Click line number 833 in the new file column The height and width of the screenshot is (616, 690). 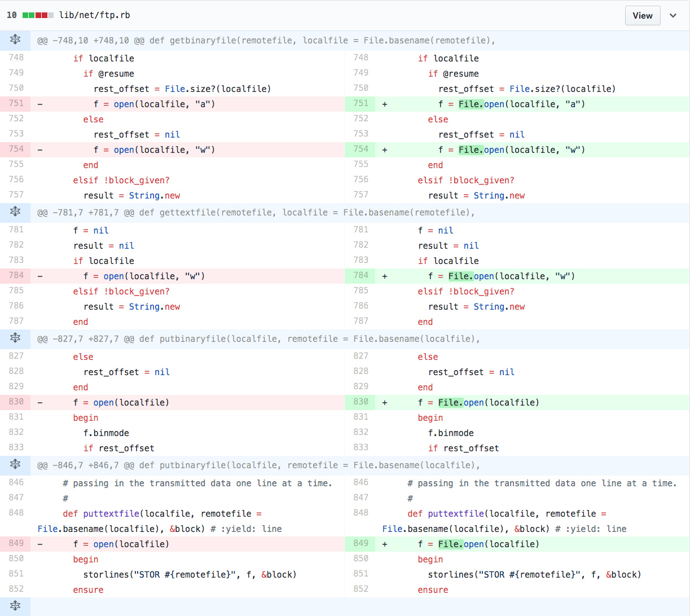coord(361,447)
